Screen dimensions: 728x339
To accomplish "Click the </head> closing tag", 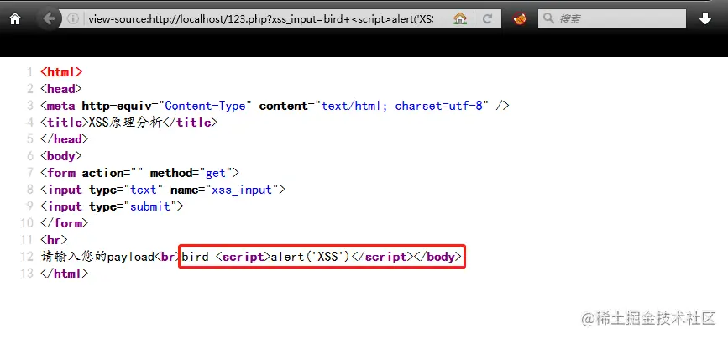I will [64, 139].
